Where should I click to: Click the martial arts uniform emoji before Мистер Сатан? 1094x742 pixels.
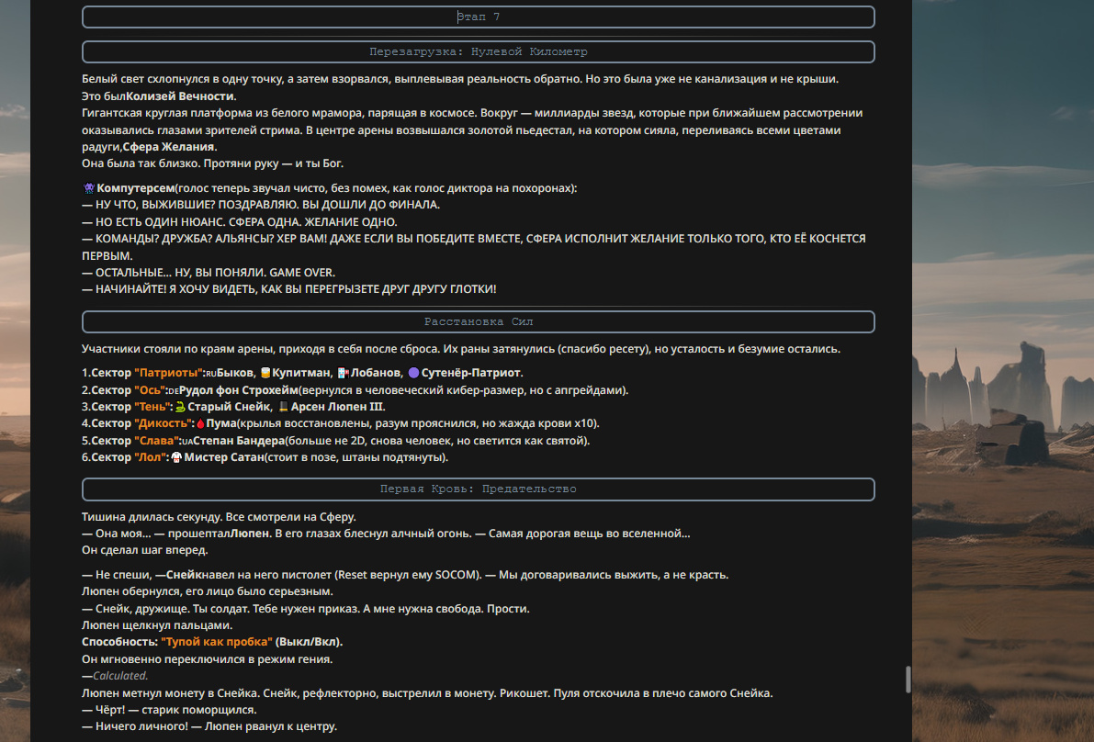pyautogui.click(x=176, y=457)
